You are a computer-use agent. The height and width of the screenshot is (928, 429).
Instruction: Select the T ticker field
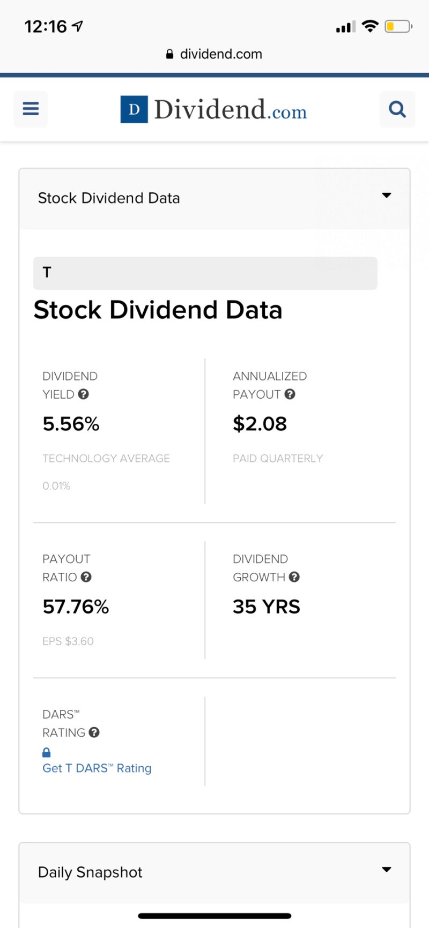point(205,273)
